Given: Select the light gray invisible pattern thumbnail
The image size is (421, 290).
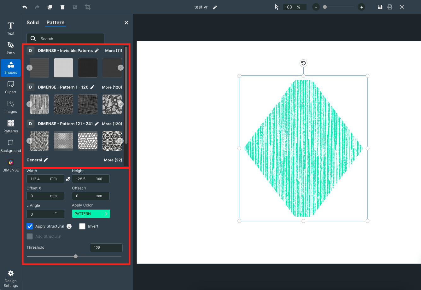Looking at the screenshot, I should click(63, 67).
